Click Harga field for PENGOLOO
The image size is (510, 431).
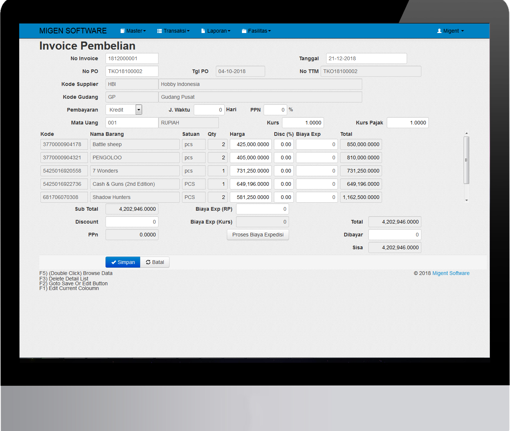point(251,157)
